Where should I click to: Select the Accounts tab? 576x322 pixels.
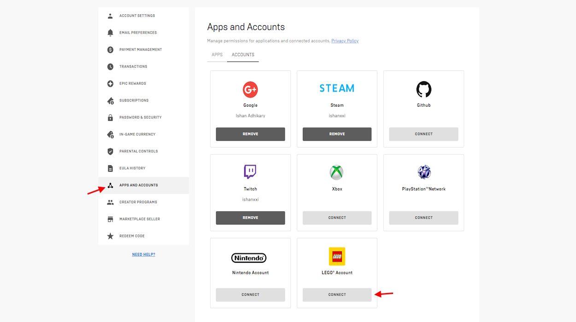tap(243, 55)
